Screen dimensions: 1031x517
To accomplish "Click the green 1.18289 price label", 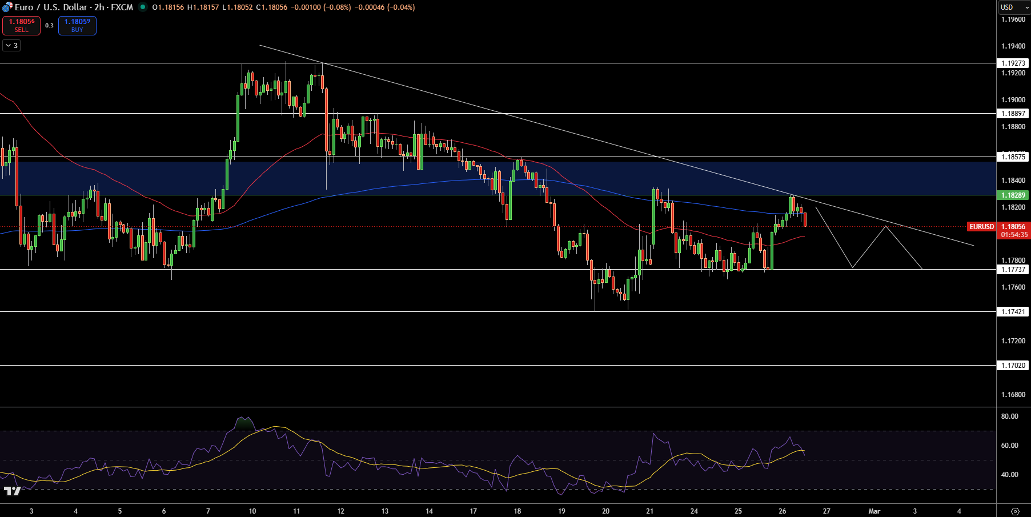I will [x=1013, y=195].
